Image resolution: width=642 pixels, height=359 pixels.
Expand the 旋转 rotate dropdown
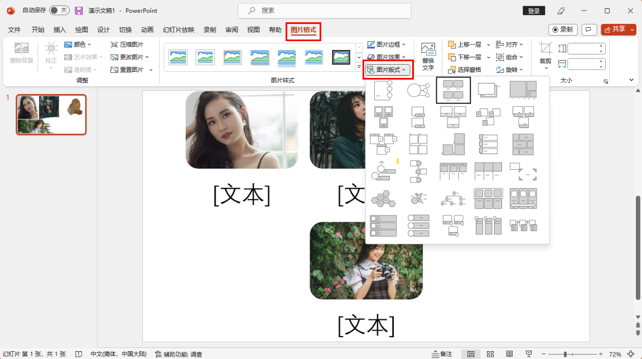click(x=514, y=70)
